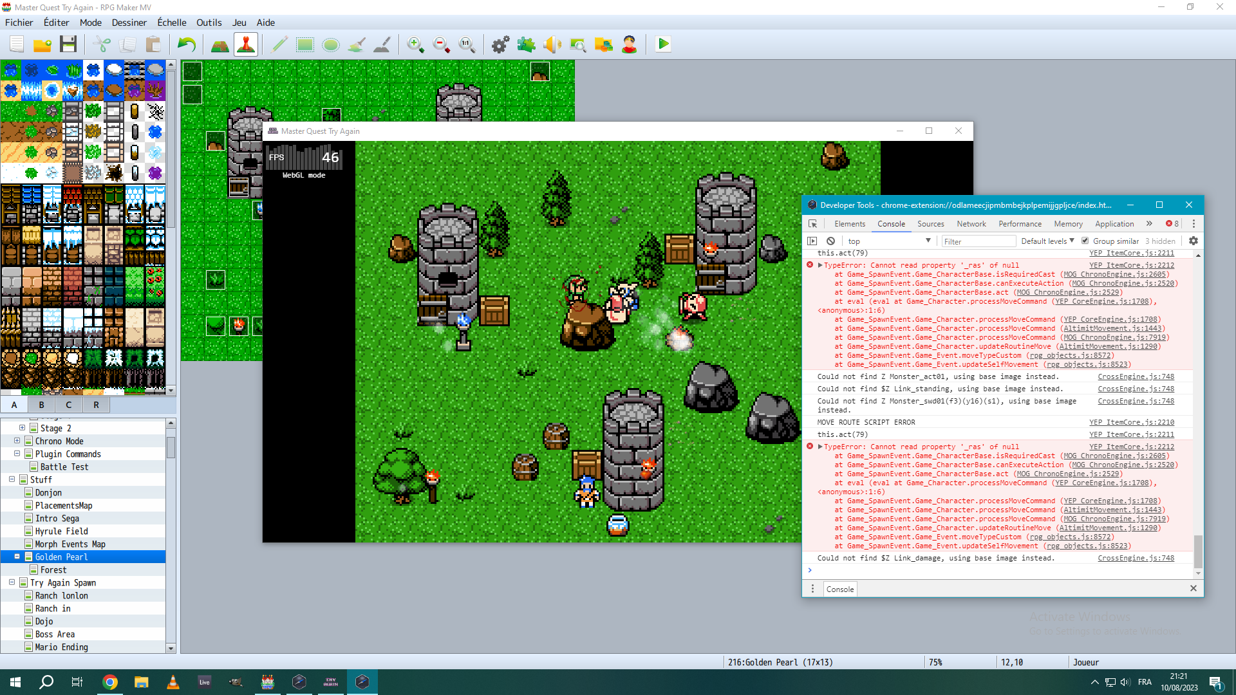The image size is (1236, 695).
Task: Click the taskbar search icon
Action: coord(46,682)
